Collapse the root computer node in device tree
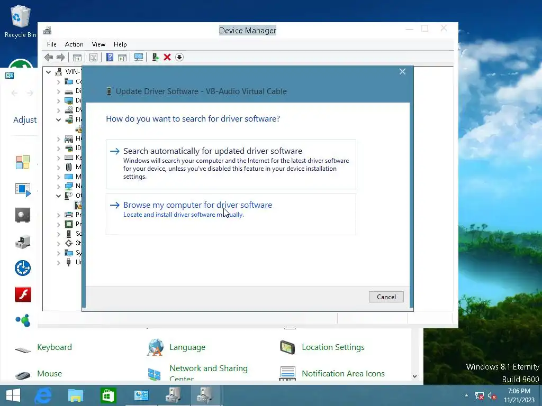Screen dimensions: 542x406 [48, 72]
